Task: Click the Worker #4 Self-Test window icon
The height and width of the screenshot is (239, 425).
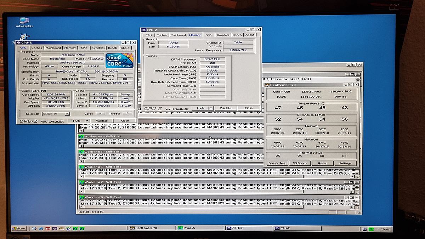Action: [81, 136]
